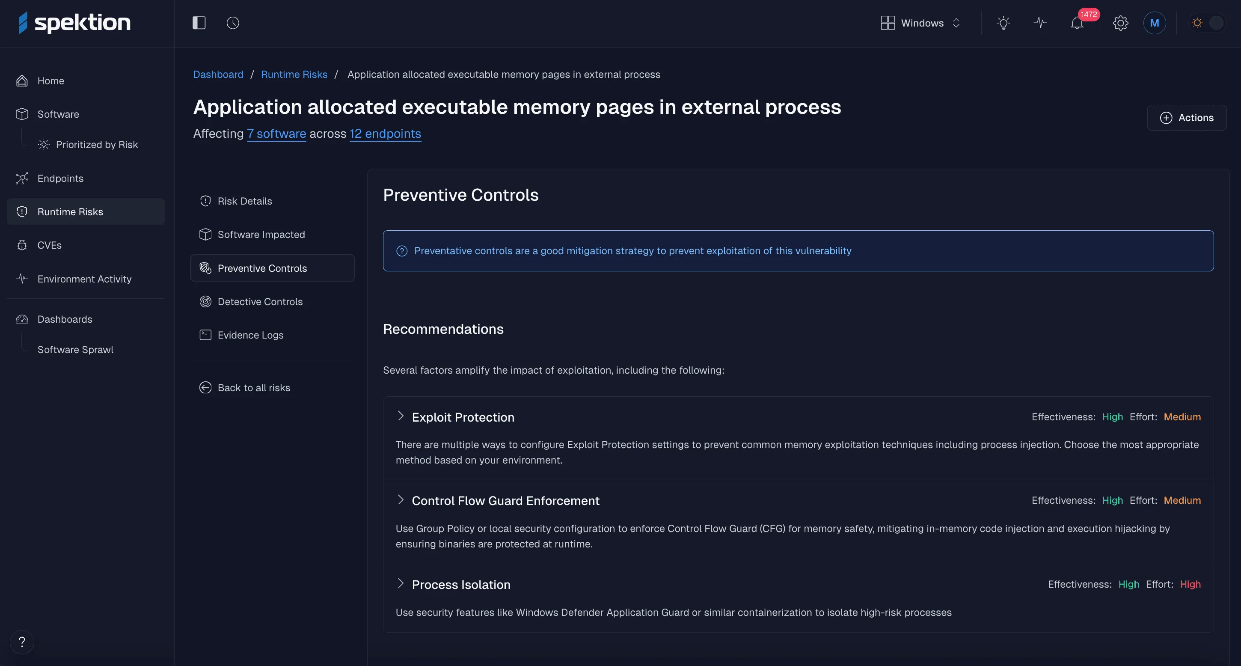1241x666 pixels.
Task: Toggle the sidebar collapse icon
Action: pyautogui.click(x=199, y=22)
